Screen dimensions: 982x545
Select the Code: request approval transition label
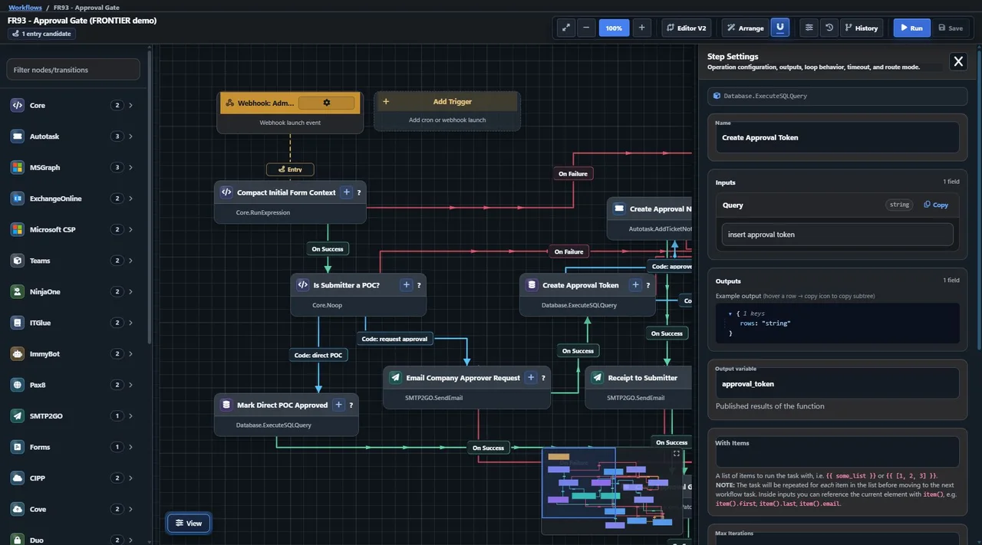coord(395,338)
